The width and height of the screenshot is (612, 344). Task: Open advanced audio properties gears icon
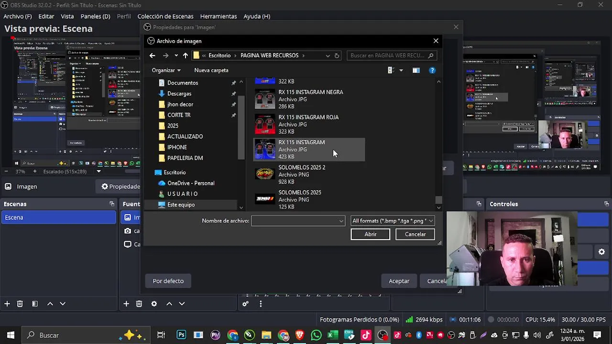pyautogui.click(x=245, y=304)
